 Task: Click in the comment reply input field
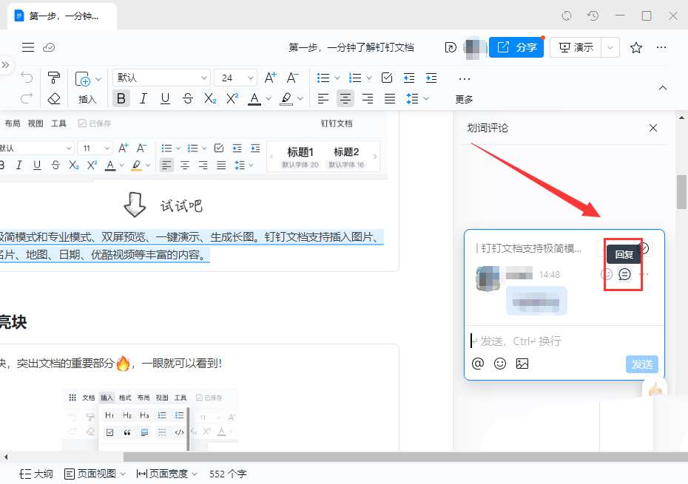pos(564,341)
